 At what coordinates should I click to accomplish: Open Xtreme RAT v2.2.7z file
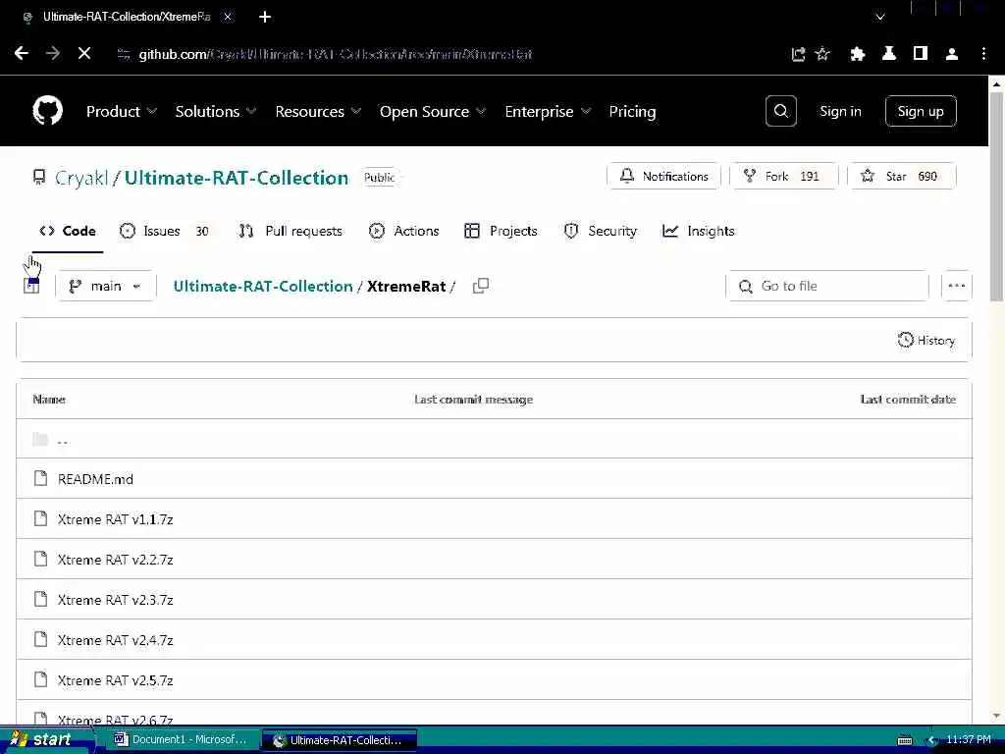click(116, 560)
